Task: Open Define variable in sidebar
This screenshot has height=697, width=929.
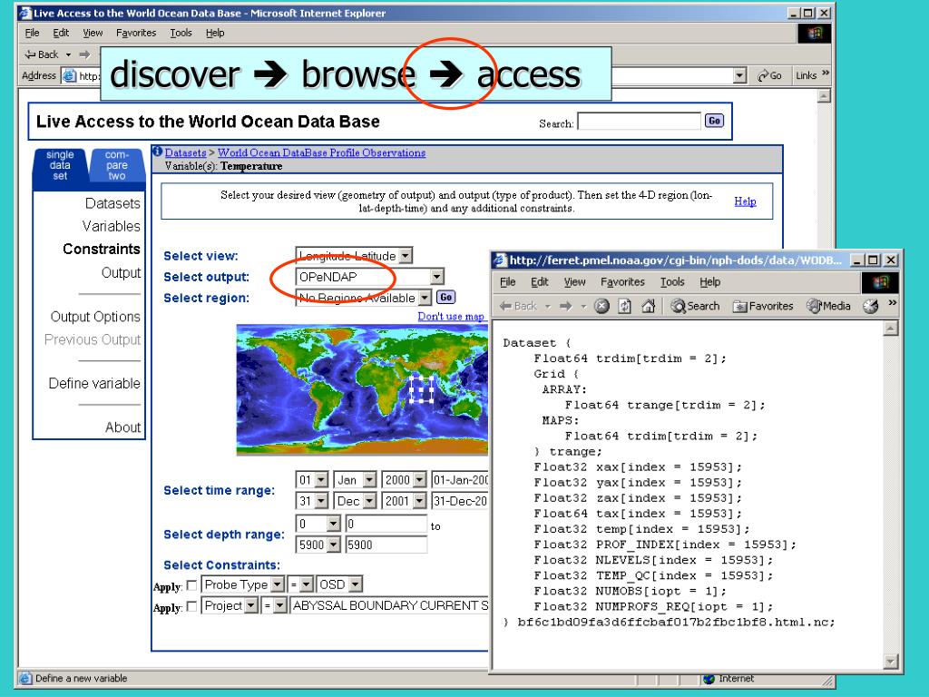Action: coord(94,384)
